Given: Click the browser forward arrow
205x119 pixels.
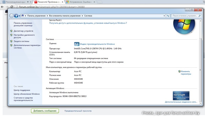Looking at the screenshot, I should (7, 7).
